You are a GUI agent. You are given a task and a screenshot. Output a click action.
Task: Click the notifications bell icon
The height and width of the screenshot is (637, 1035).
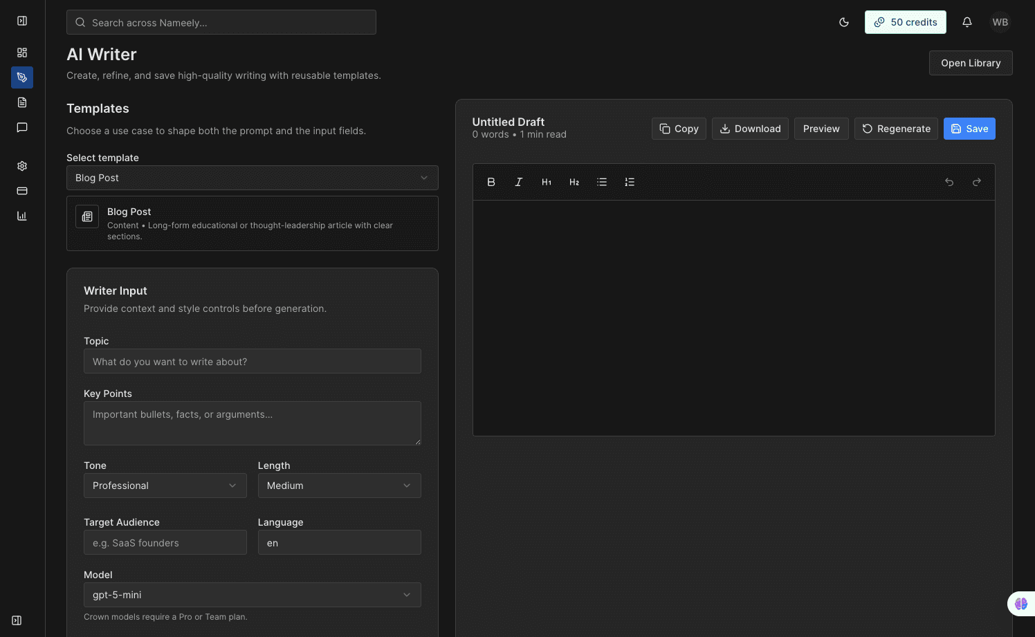[967, 21]
